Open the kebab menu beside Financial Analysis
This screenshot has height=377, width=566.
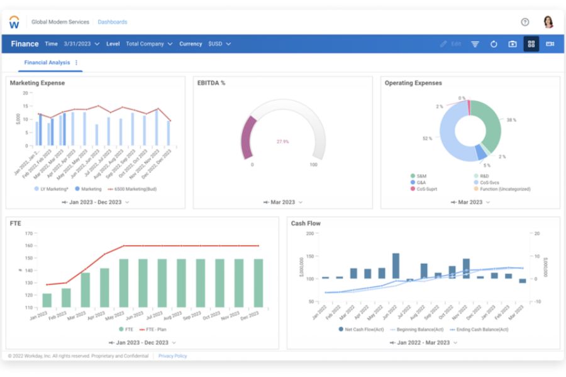75,63
